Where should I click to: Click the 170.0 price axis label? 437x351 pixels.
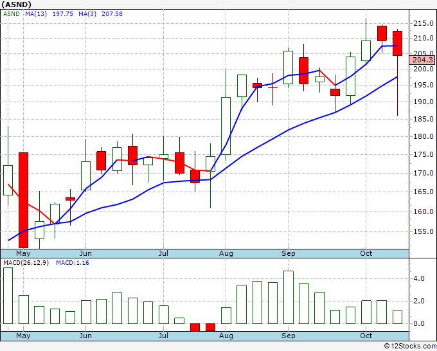(423, 173)
